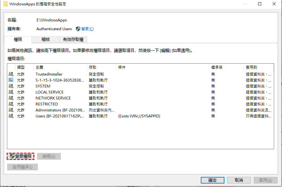Click 列出資料夾內... access cell
282x187 pixels.
[101, 110]
